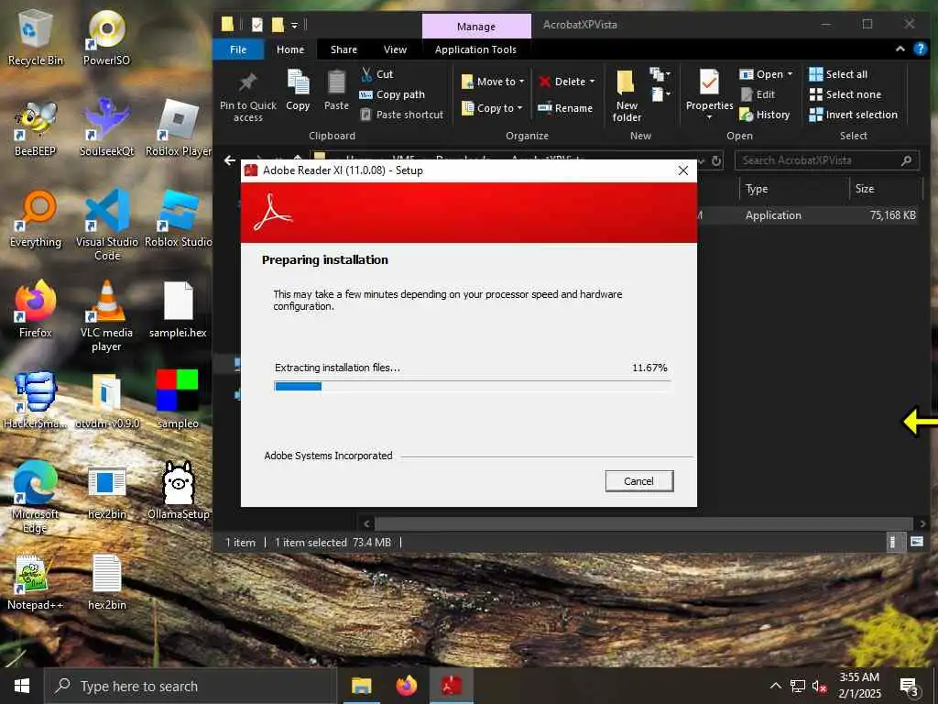Launch BeeBEEP from the desktop
Image resolution: width=938 pixels, height=704 pixels.
click(x=36, y=128)
